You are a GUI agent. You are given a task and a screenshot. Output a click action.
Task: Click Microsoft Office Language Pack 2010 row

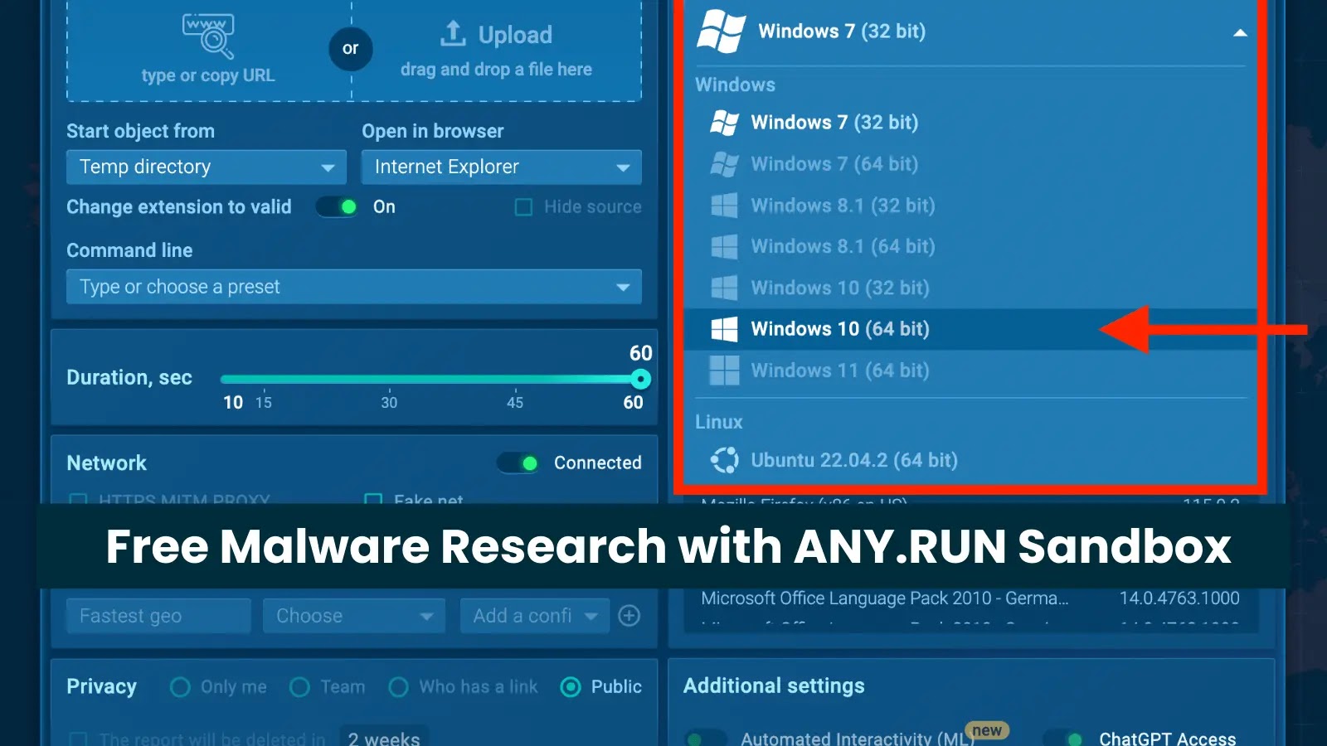970,598
